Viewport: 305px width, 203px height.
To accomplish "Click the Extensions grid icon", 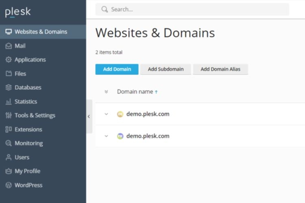I will click(9, 130).
